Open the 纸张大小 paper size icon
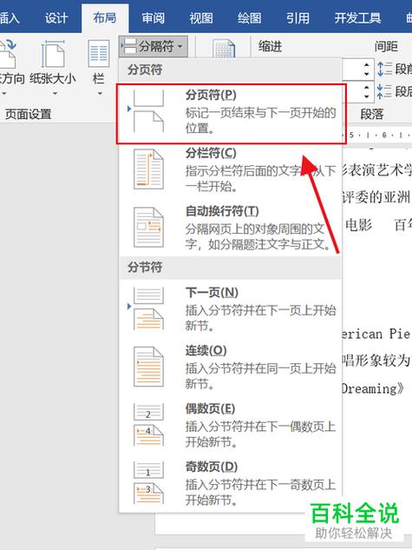Image resolution: width=412 pixels, height=550 pixels. 53,54
